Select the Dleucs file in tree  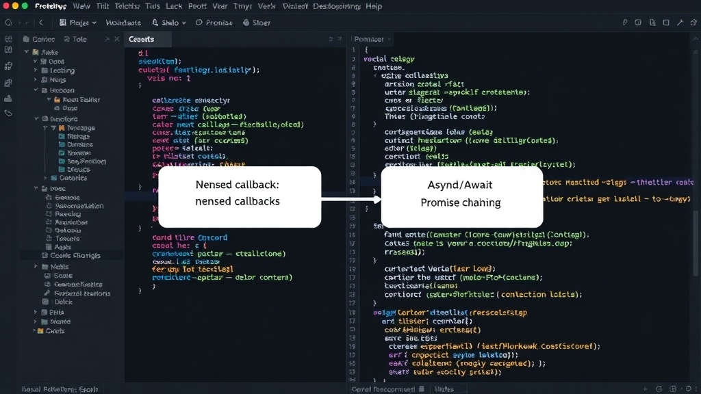coord(75,170)
